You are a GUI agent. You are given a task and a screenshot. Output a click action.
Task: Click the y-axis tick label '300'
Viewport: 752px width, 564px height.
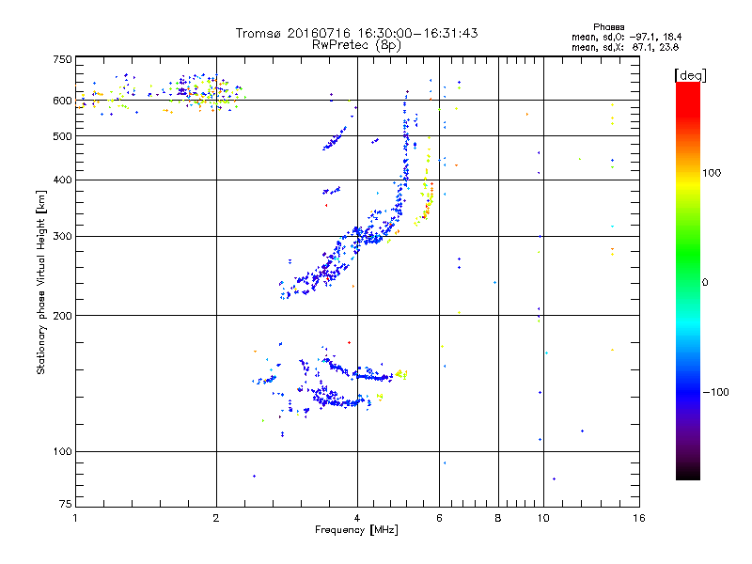click(x=62, y=236)
